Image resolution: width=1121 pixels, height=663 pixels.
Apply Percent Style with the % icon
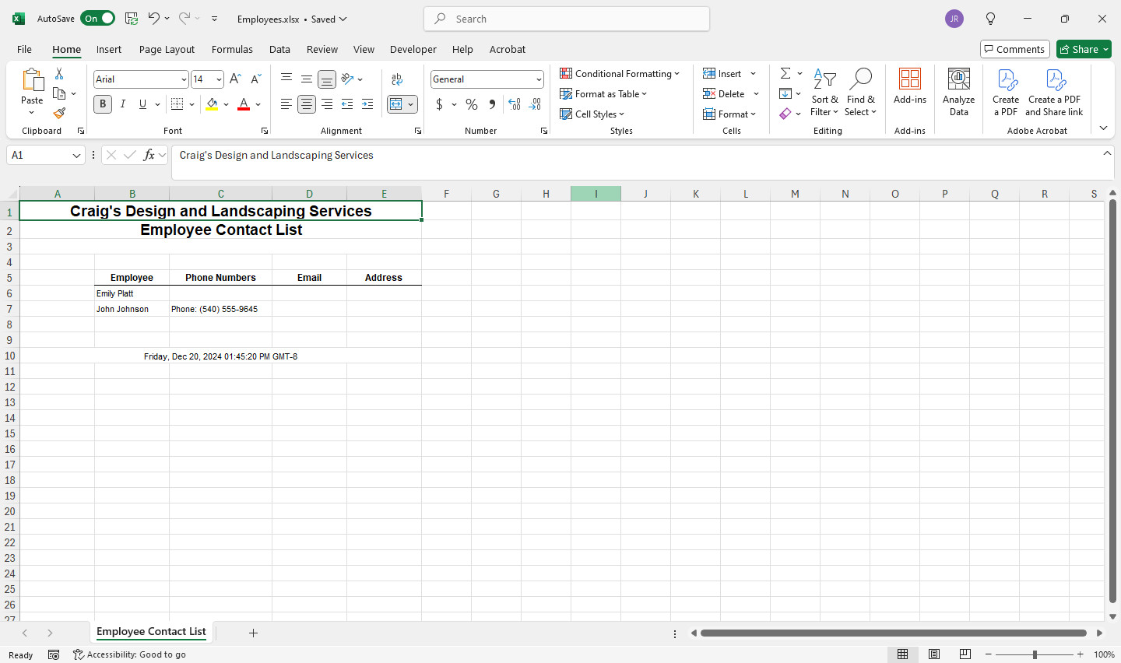(472, 104)
